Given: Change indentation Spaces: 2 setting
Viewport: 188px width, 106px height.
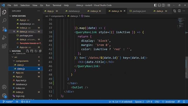Looking at the screenshot, I should [139, 102].
